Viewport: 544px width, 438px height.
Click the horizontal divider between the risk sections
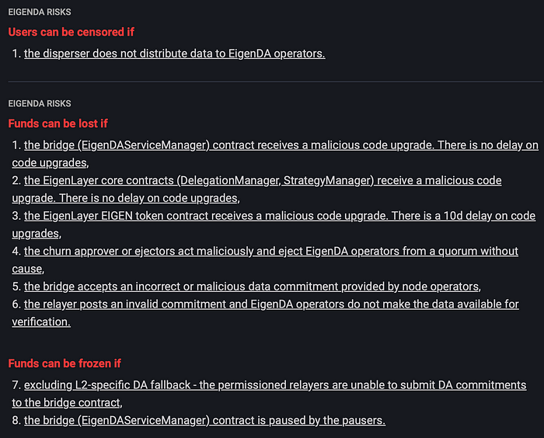pyautogui.click(x=272, y=81)
